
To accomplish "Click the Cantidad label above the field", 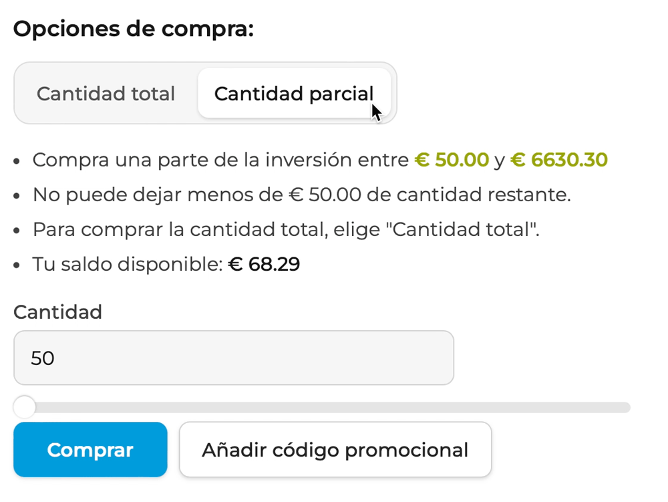I will click(57, 312).
